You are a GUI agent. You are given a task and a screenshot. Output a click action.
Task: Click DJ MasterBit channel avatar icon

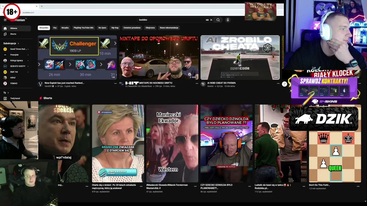click(122, 84)
